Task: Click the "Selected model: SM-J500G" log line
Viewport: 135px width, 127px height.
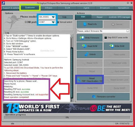Action: coord(16,65)
